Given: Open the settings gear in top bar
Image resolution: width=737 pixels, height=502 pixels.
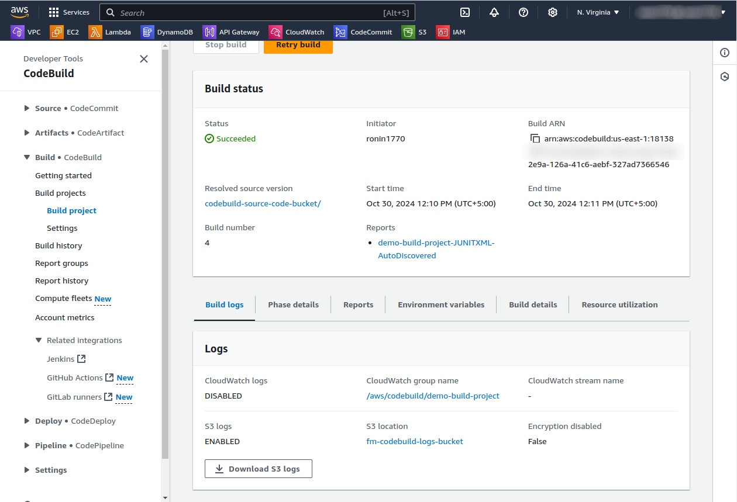Looking at the screenshot, I should (x=552, y=12).
